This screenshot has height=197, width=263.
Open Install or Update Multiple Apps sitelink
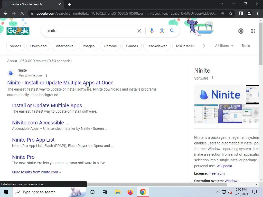point(50,105)
